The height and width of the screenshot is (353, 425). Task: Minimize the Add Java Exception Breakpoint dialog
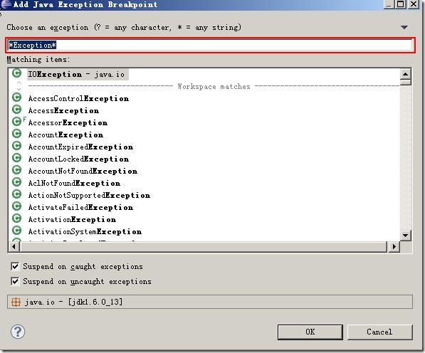(389, 4)
